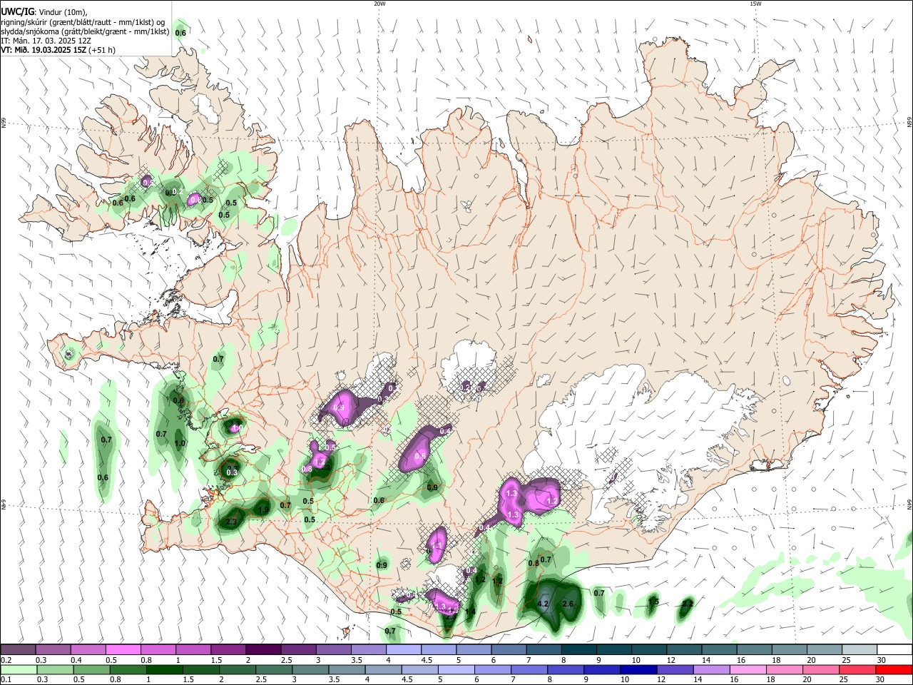Click the snow legend swatch between 0.2 and 0.3
Screen dimensions: 913x685
click(x=18, y=649)
